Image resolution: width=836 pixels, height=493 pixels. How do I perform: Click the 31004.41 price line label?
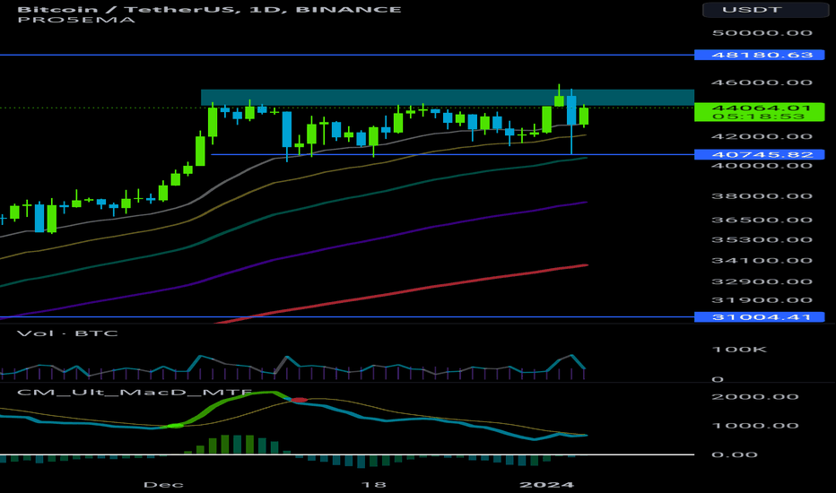(x=759, y=317)
